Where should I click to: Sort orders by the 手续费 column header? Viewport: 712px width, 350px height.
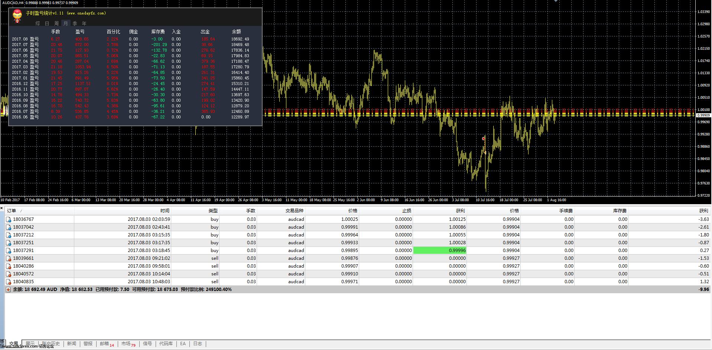coord(566,211)
